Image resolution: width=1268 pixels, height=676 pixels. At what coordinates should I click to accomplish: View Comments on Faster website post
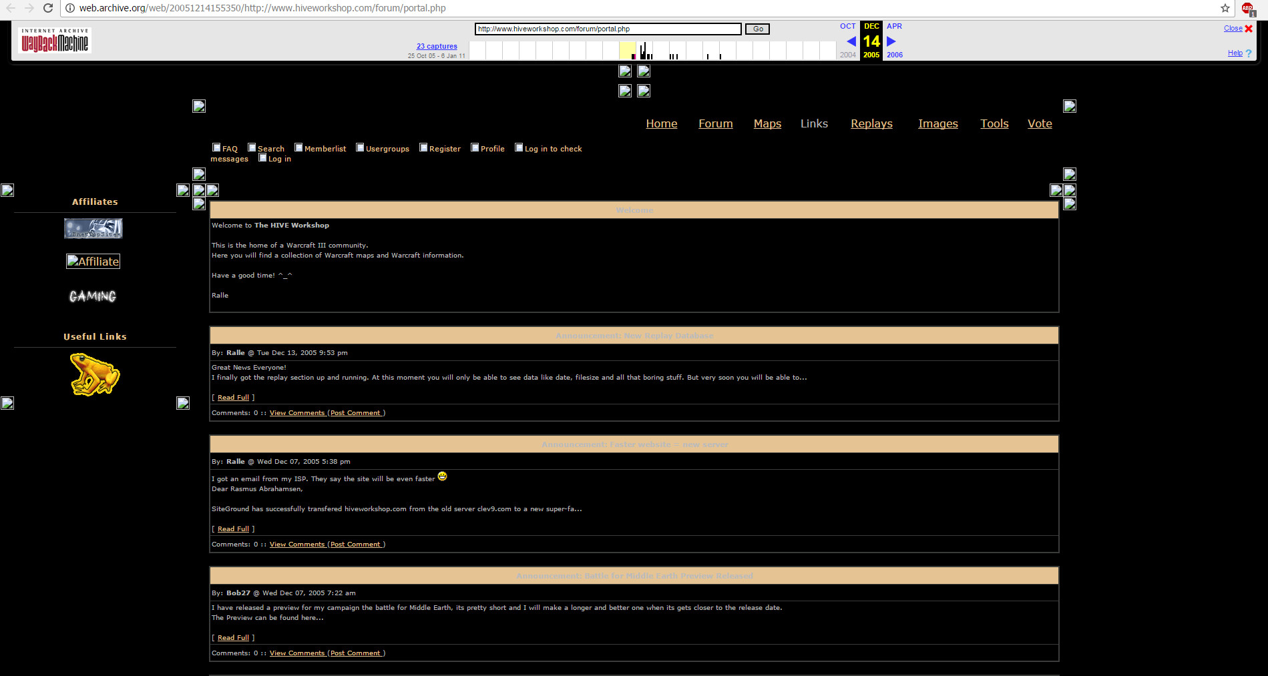(x=297, y=545)
